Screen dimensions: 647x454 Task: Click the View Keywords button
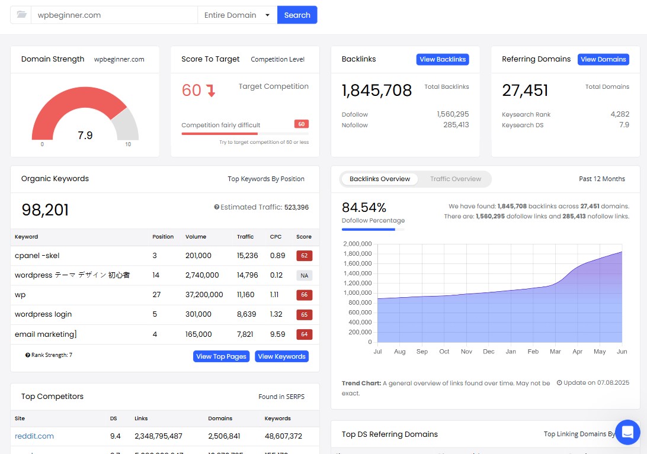pos(281,356)
